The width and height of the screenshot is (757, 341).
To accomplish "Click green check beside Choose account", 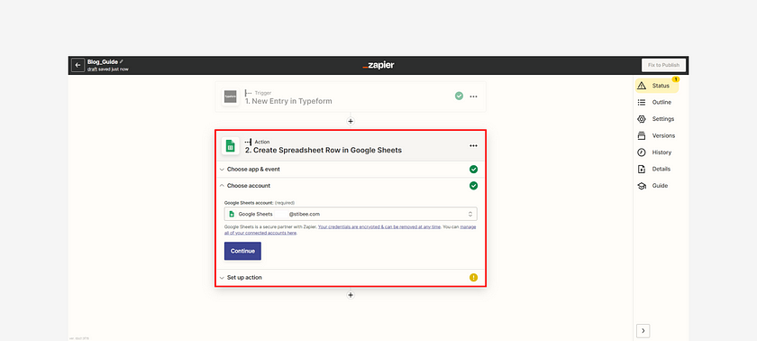I will (x=474, y=186).
